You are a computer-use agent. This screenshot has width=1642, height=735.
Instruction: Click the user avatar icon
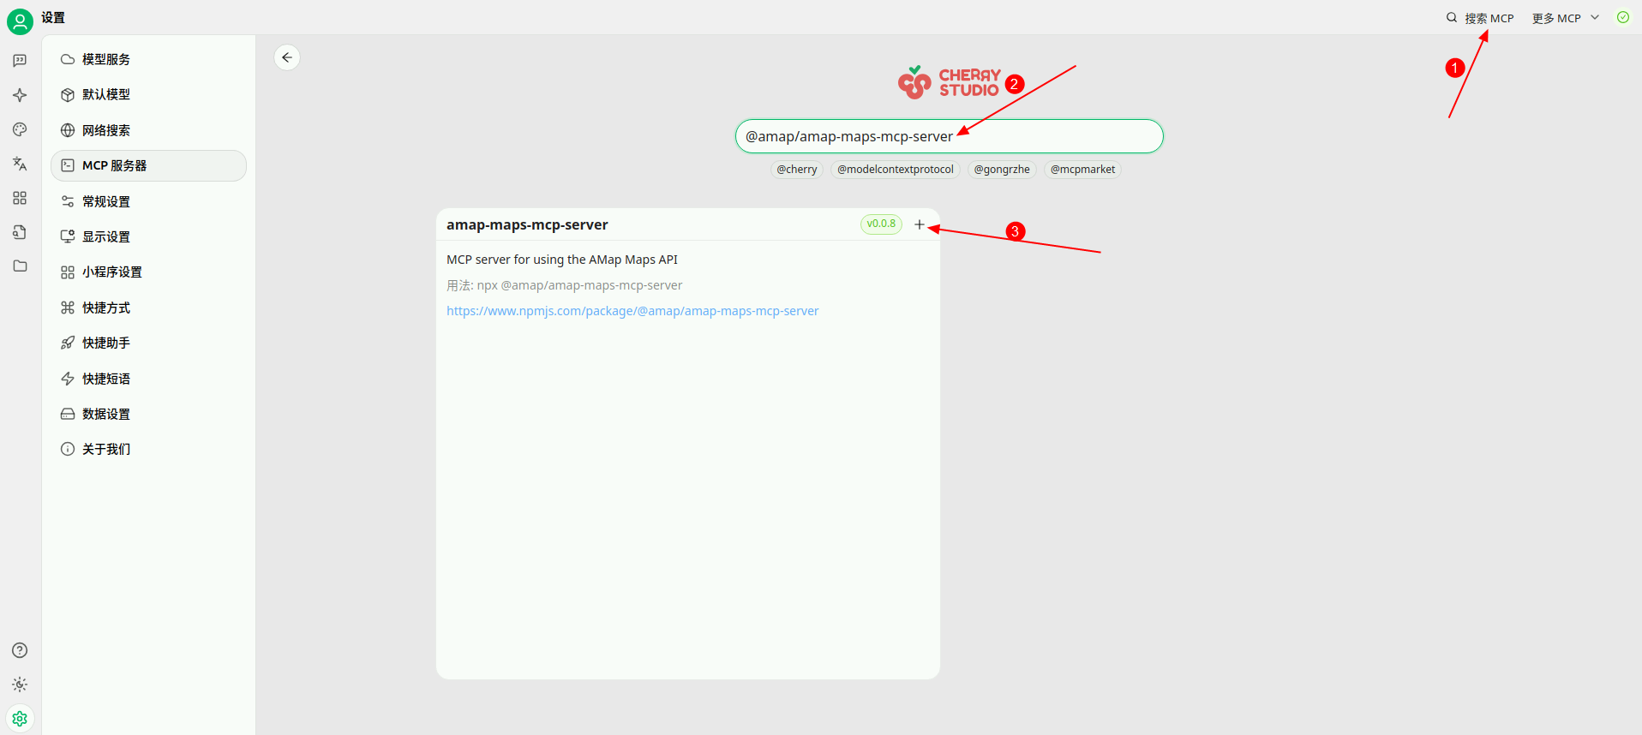[x=20, y=21]
